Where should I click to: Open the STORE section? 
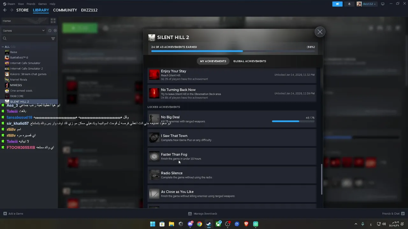pyautogui.click(x=22, y=10)
